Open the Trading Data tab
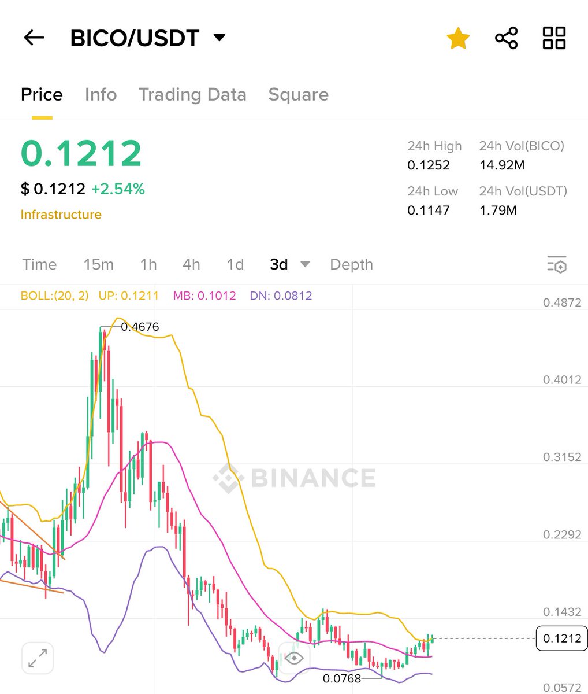 [192, 94]
